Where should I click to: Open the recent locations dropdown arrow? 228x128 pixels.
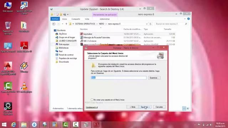63,24
